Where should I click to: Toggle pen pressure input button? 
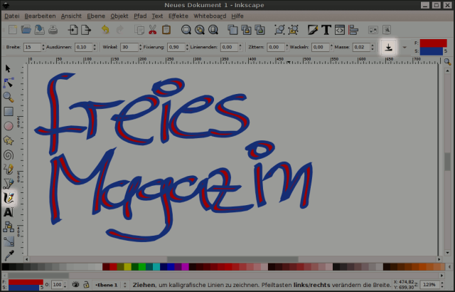point(389,47)
